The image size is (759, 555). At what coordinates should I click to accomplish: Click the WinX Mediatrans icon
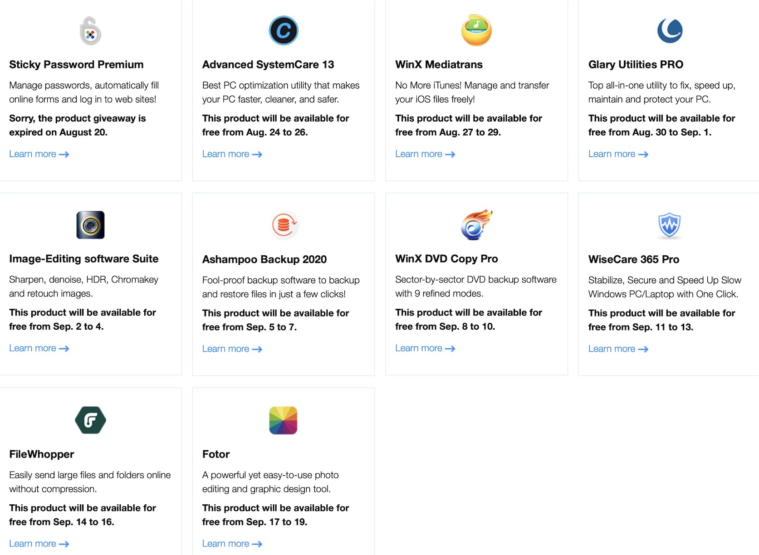point(476,30)
